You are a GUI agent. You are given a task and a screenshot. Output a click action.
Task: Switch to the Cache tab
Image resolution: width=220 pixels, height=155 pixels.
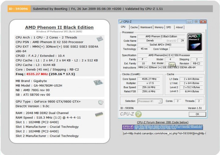(134, 27)
